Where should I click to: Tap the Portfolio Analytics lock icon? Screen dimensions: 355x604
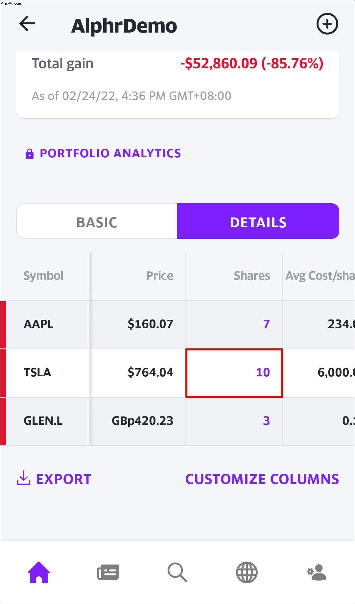(x=30, y=154)
